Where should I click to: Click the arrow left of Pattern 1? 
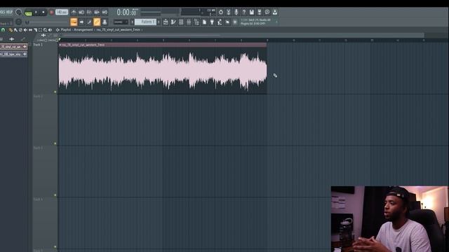point(133,22)
